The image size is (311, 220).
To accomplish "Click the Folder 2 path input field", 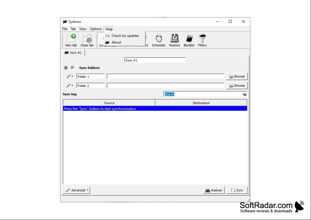I will tap(165, 86).
